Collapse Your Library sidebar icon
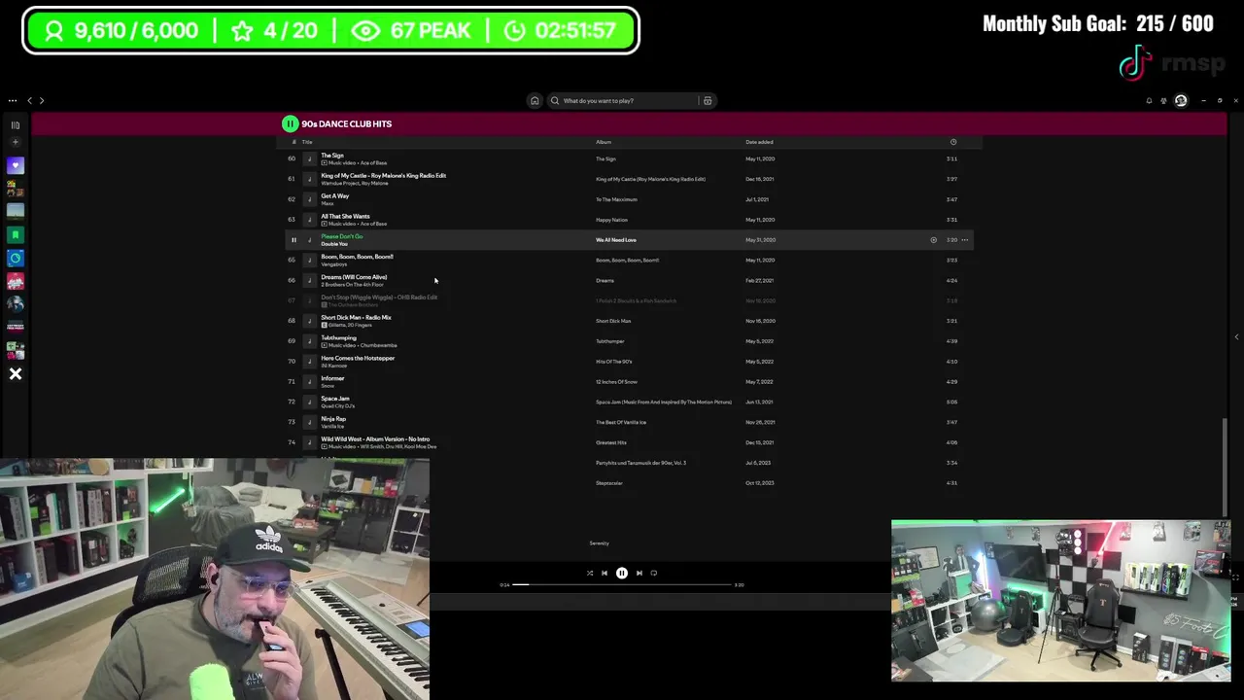Screen dimensions: 1244x700 click(16, 124)
